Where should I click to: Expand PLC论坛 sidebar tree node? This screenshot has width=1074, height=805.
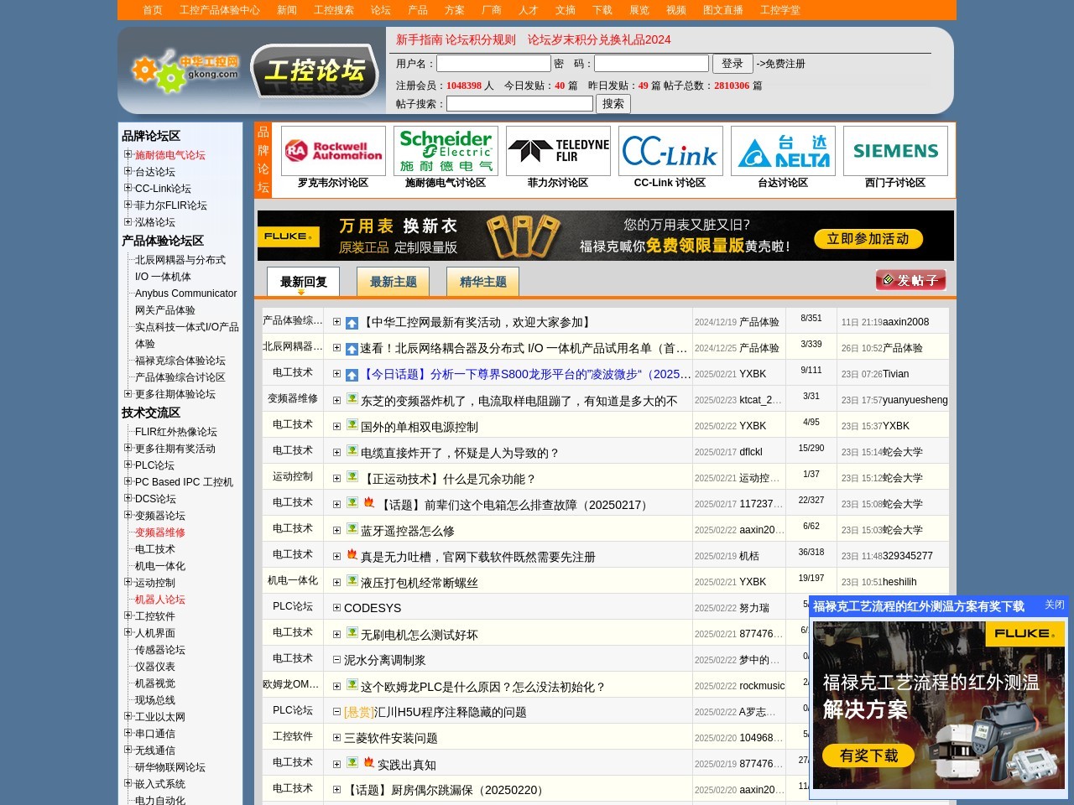128,465
